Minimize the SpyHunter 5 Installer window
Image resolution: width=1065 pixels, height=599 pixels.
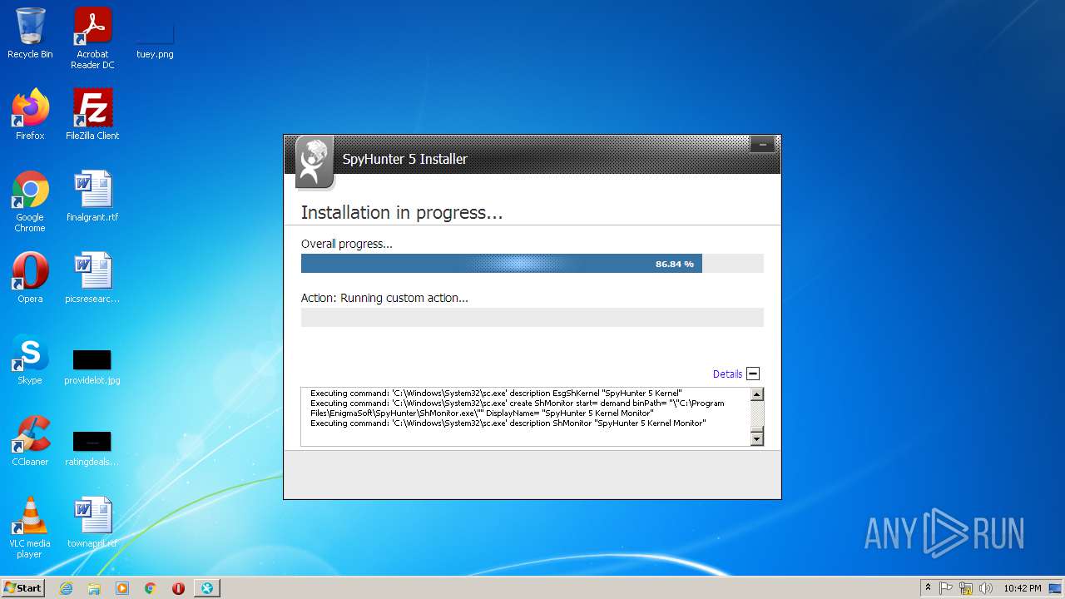(x=762, y=145)
